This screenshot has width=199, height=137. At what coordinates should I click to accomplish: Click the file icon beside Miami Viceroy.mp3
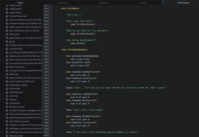[x=7, y=67]
